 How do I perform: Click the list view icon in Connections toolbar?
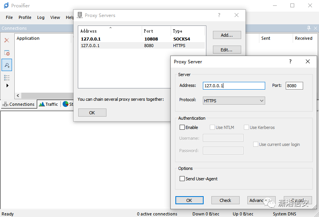(7, 78)
